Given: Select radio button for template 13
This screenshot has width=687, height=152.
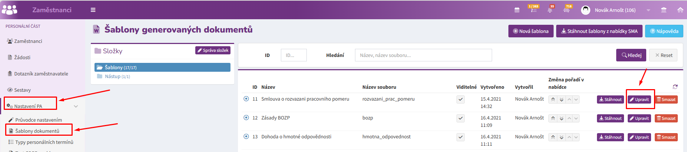Looking at the screenshot, I should coord(246,136).
